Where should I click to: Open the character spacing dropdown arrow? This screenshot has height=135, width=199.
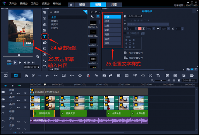point(168,29)
